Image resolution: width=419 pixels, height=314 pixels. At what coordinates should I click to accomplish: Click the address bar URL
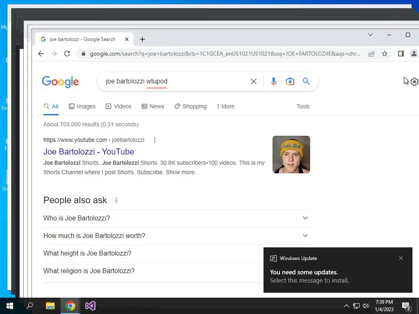[225, 54]
